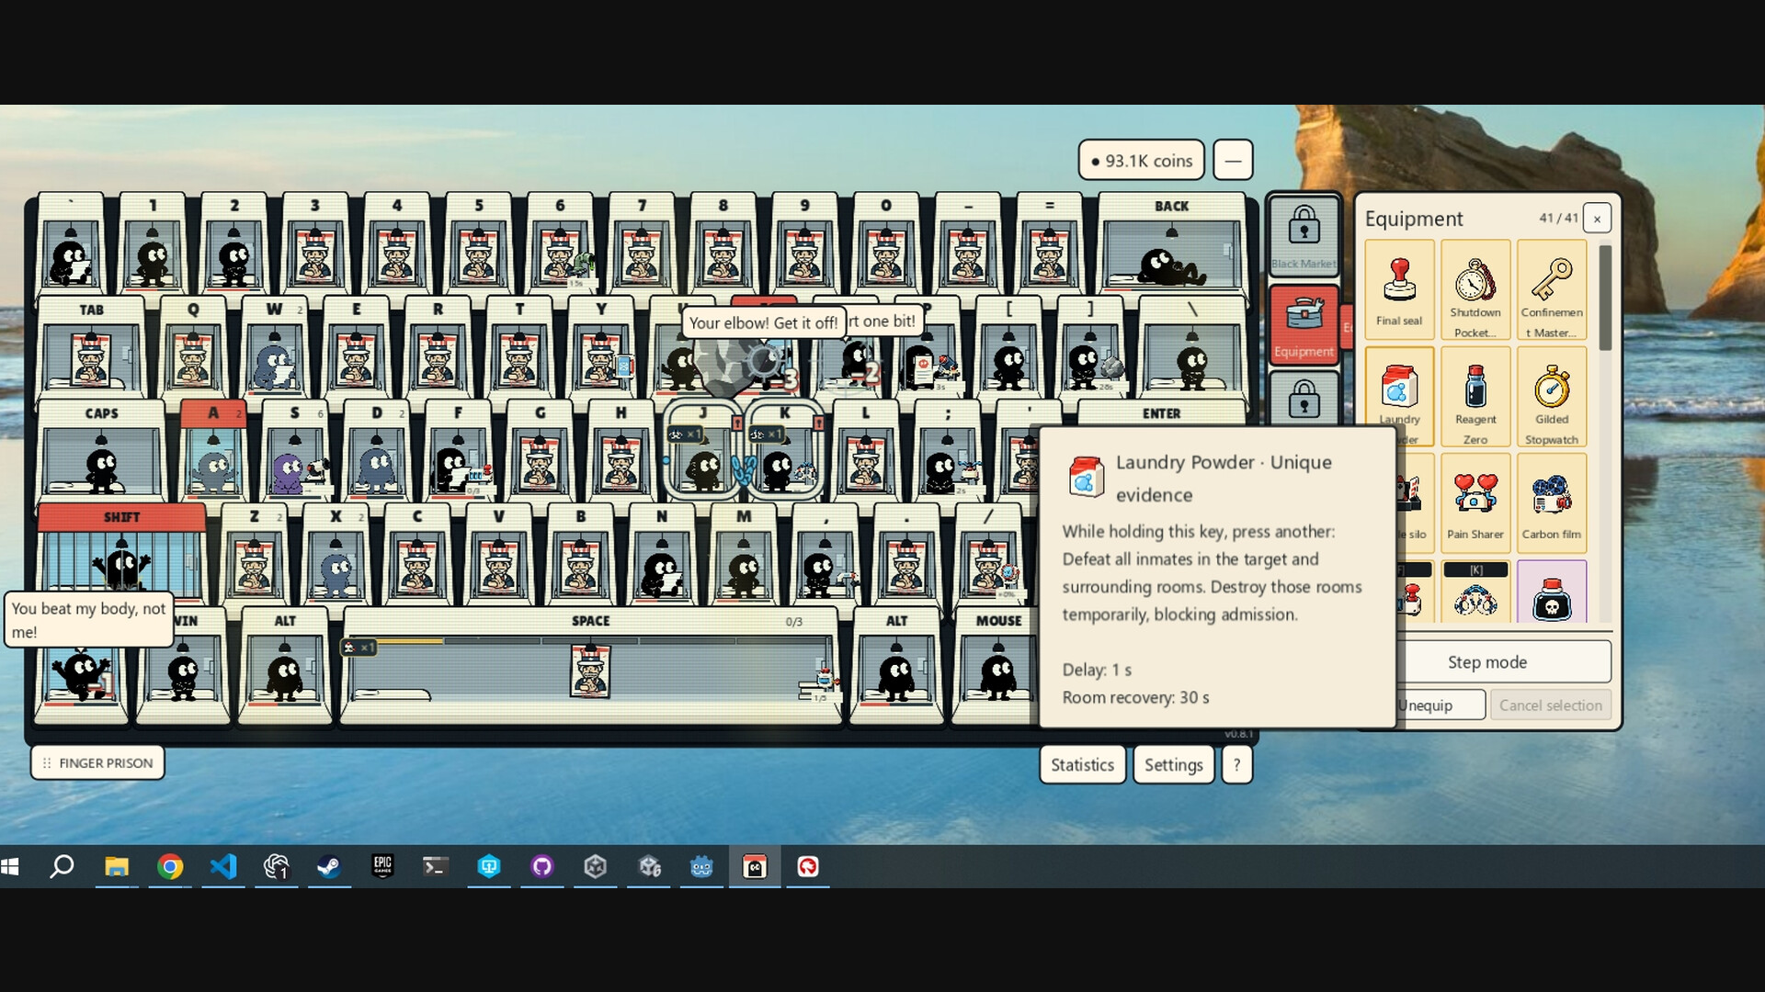Click the locked tab below Equipment
Screen dimensions: 1765x992
[x=1304, y=400]
